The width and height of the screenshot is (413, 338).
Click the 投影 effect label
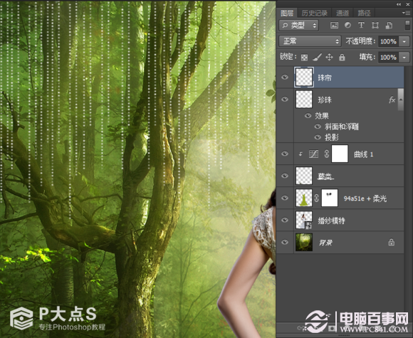pyautogui.click(x=331, y=137)
